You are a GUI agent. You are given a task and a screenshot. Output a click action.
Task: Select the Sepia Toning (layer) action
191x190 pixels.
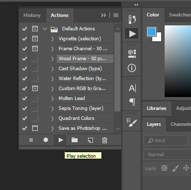85,108
